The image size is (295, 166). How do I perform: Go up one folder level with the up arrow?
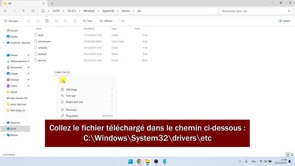(x=24, y=11)
